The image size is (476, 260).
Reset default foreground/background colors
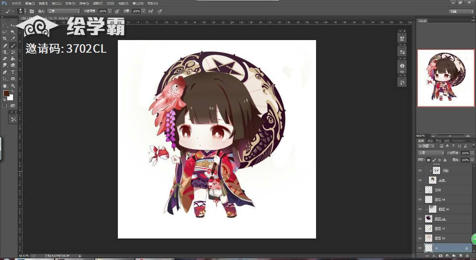4,99
